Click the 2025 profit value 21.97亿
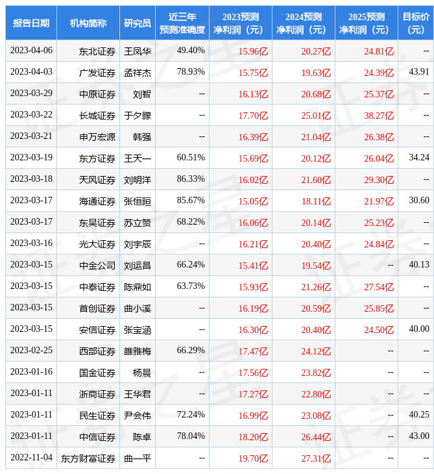This screenshot has width=434, height=474. [379, 202]
